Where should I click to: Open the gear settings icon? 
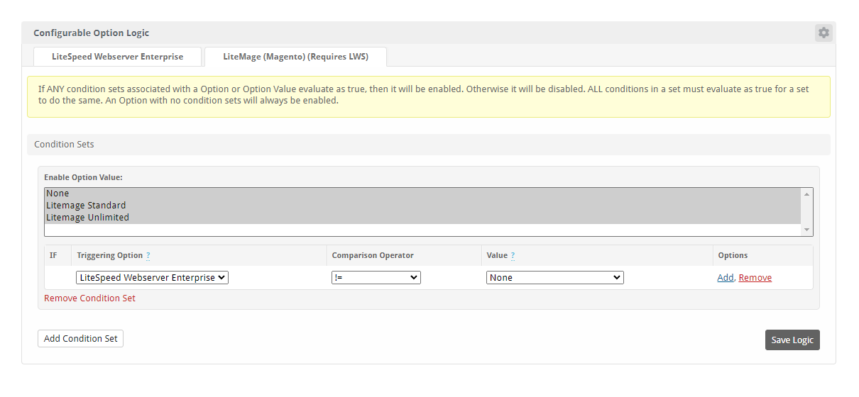point(824,33)
